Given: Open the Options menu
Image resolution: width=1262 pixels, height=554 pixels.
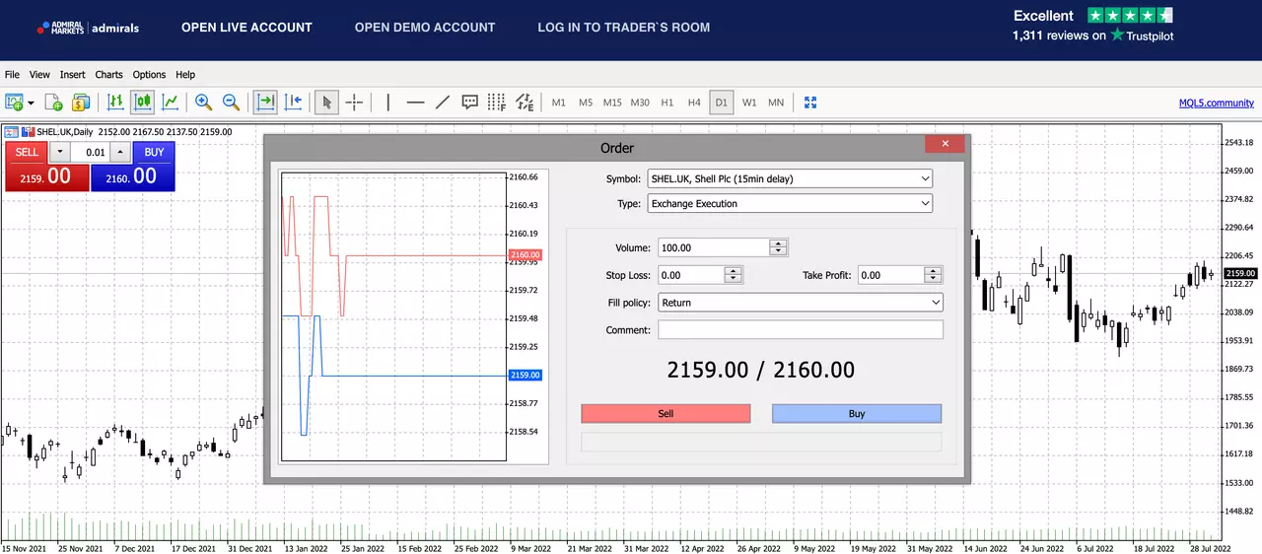Looking at the screenshot, I should coord(149,75).
